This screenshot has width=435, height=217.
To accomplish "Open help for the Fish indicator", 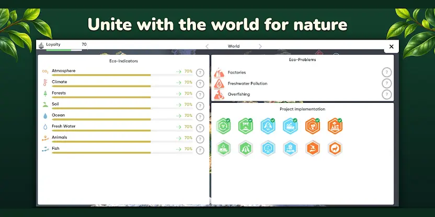I will 200,150.
